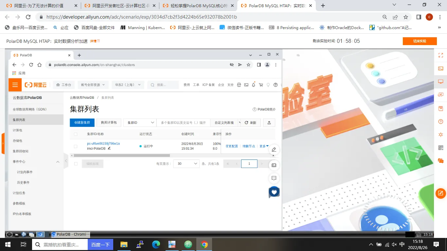
Task: Click the round orange edit note button
Action: [441, 193]
